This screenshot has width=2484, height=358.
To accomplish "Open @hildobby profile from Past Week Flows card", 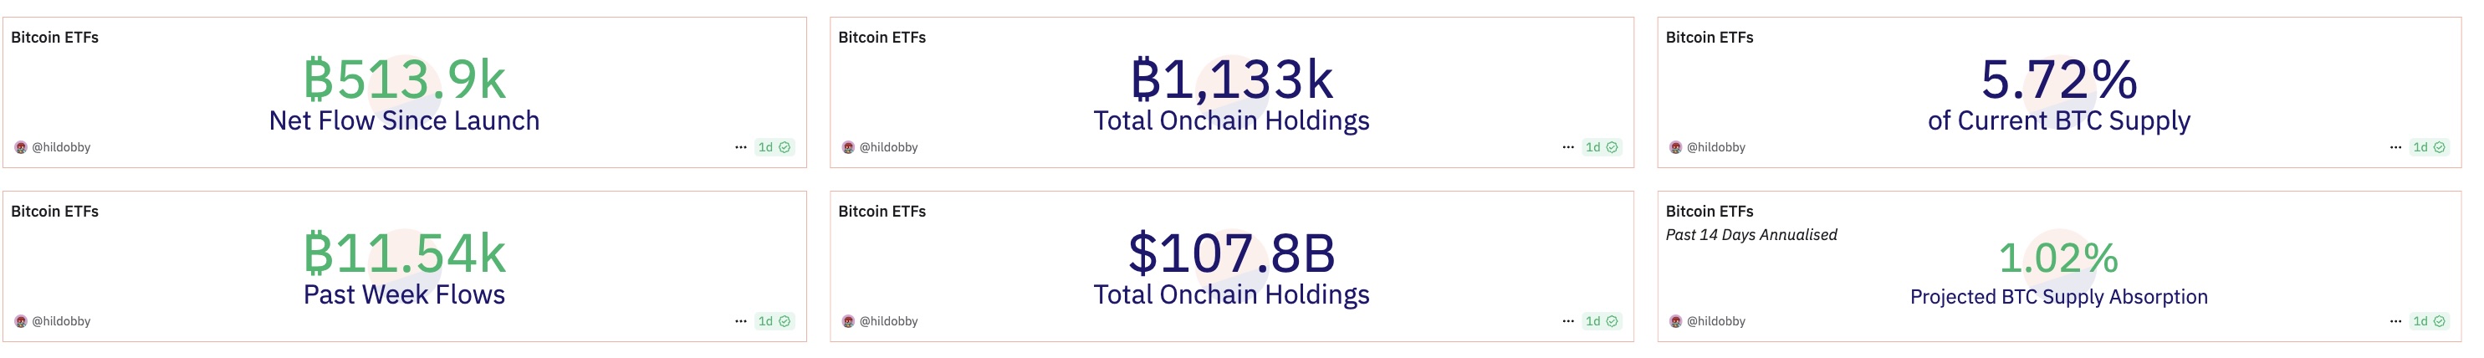I will click(x=61, y=321).
